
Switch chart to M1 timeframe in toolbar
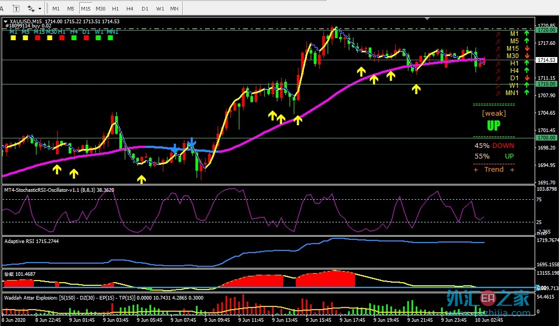[55, 8]
